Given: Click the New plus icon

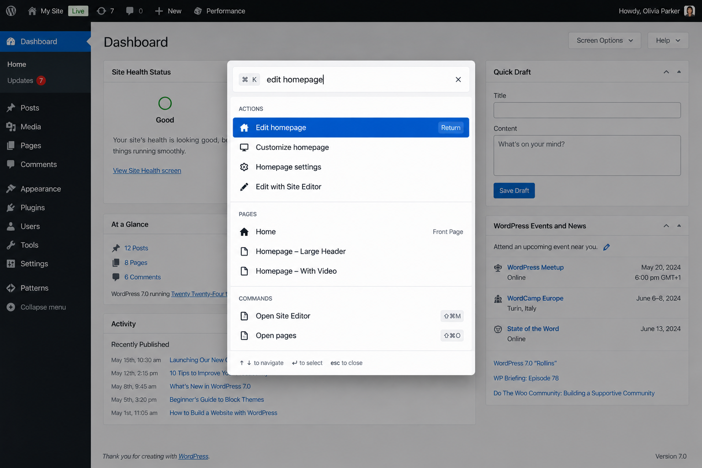Looking at the screenshot, I should click(x=159, y=11).
